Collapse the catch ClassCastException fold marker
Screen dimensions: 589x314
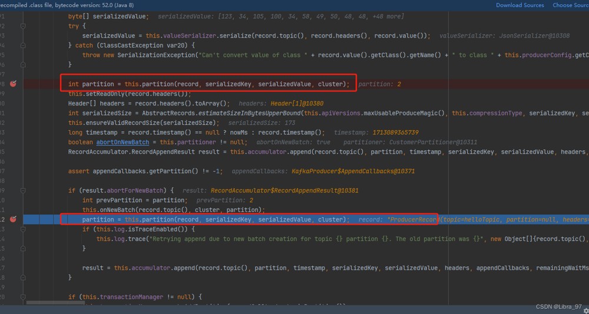pos(23,45)
